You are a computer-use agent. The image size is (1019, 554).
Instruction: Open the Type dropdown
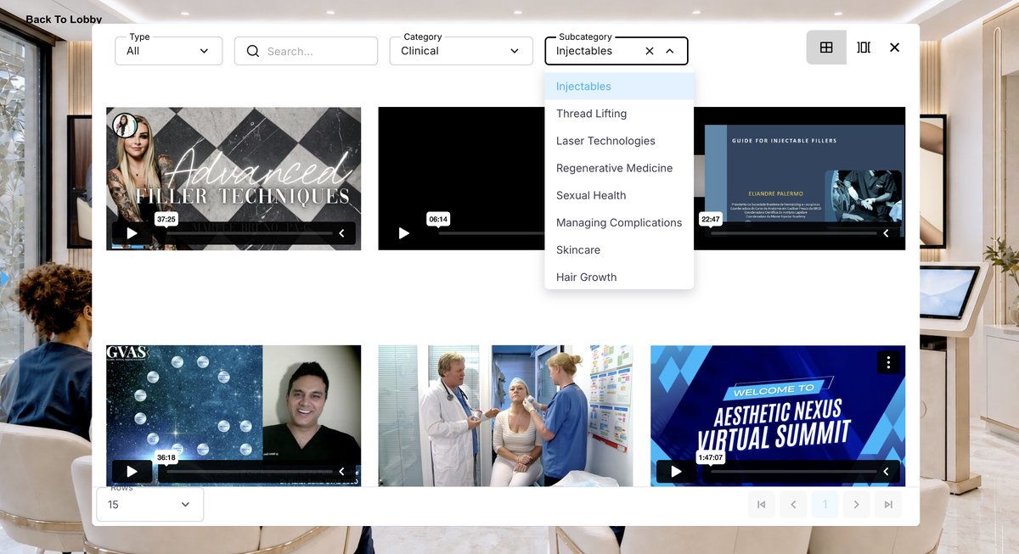[x=169, y=51]
